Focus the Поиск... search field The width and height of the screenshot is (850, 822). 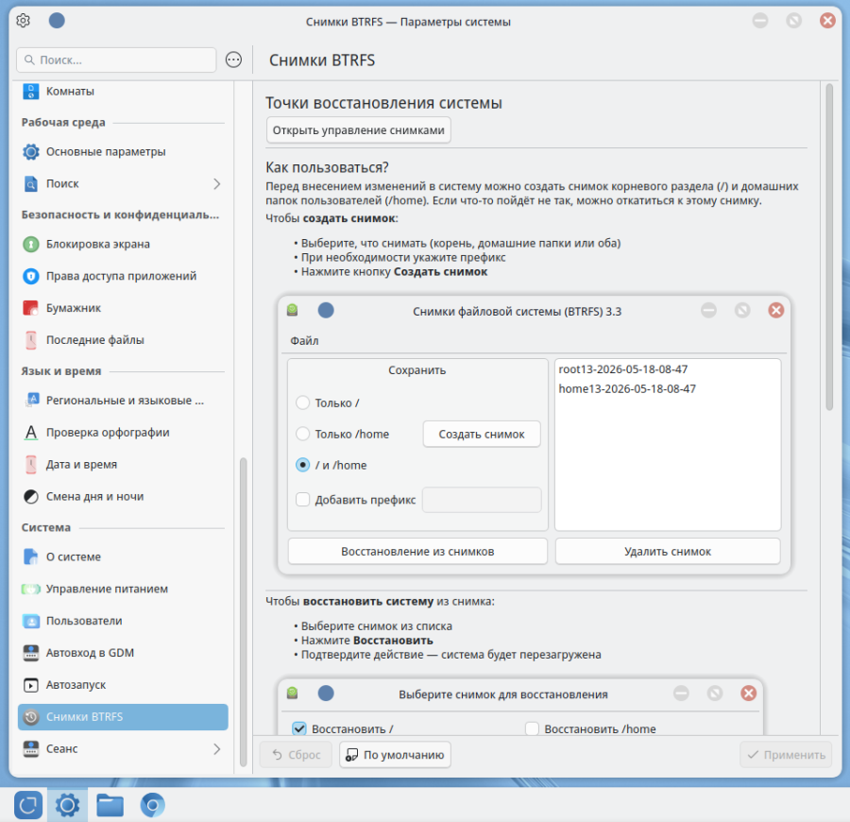(x=116, y=60)
